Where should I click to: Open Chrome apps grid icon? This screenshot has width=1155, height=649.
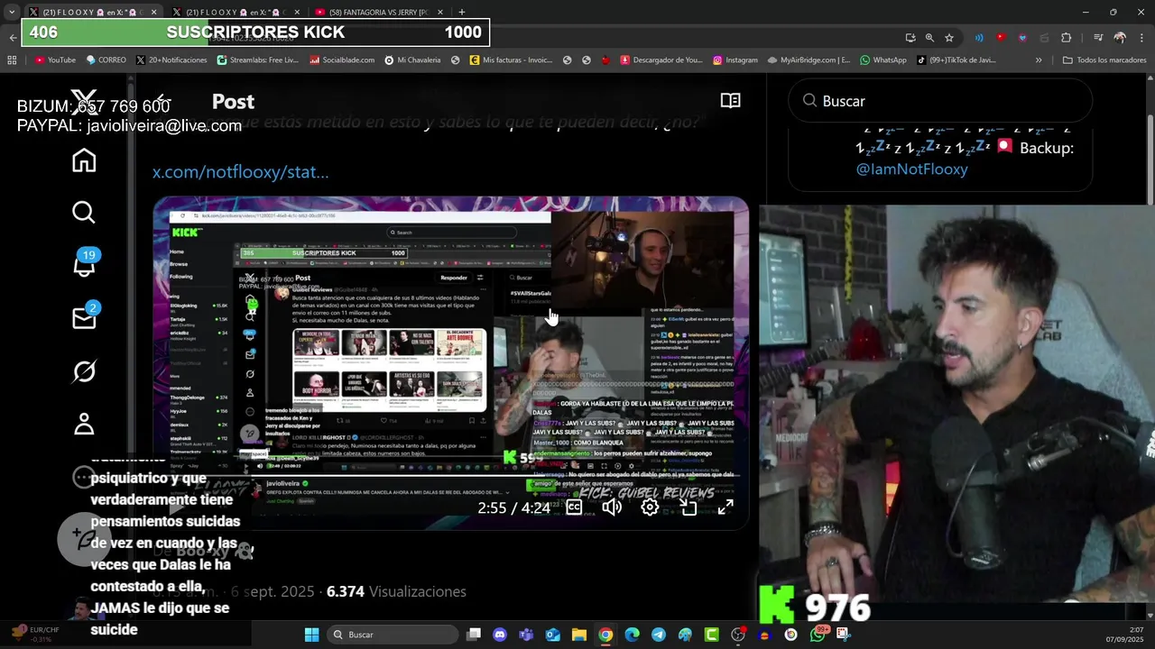click(x=12, y=60)
